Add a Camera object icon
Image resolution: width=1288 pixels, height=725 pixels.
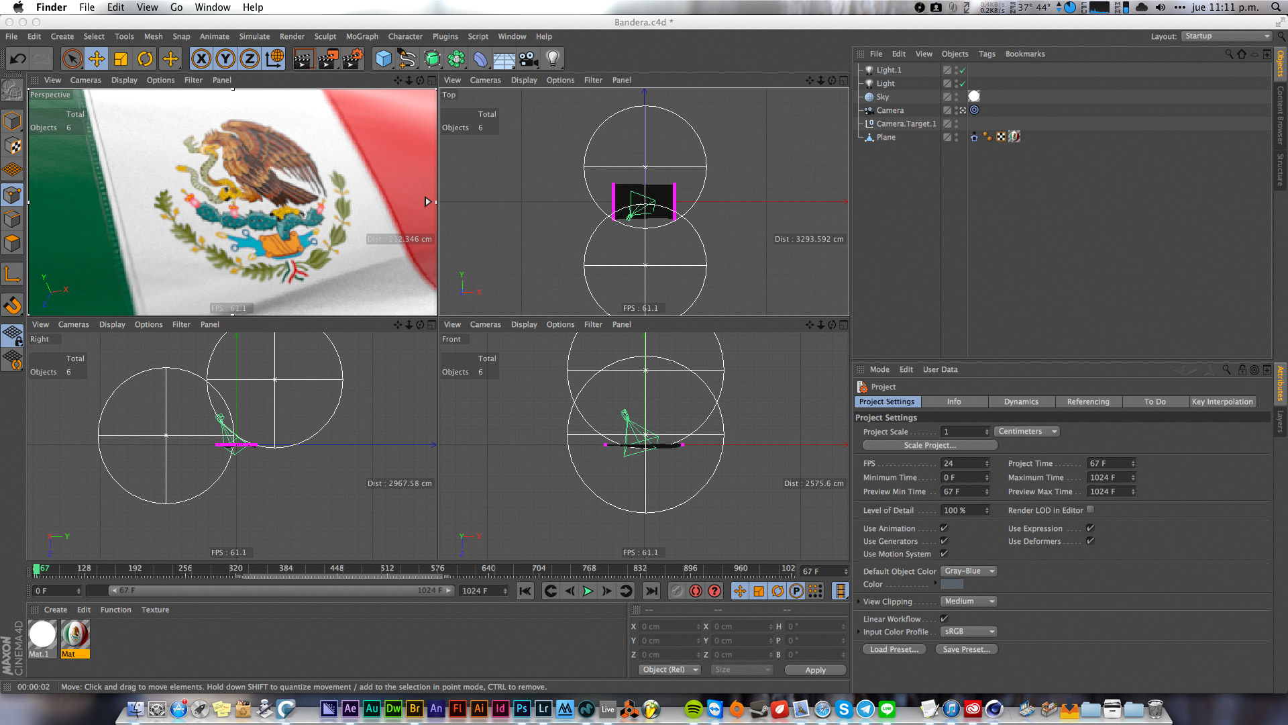pos(529,59)
